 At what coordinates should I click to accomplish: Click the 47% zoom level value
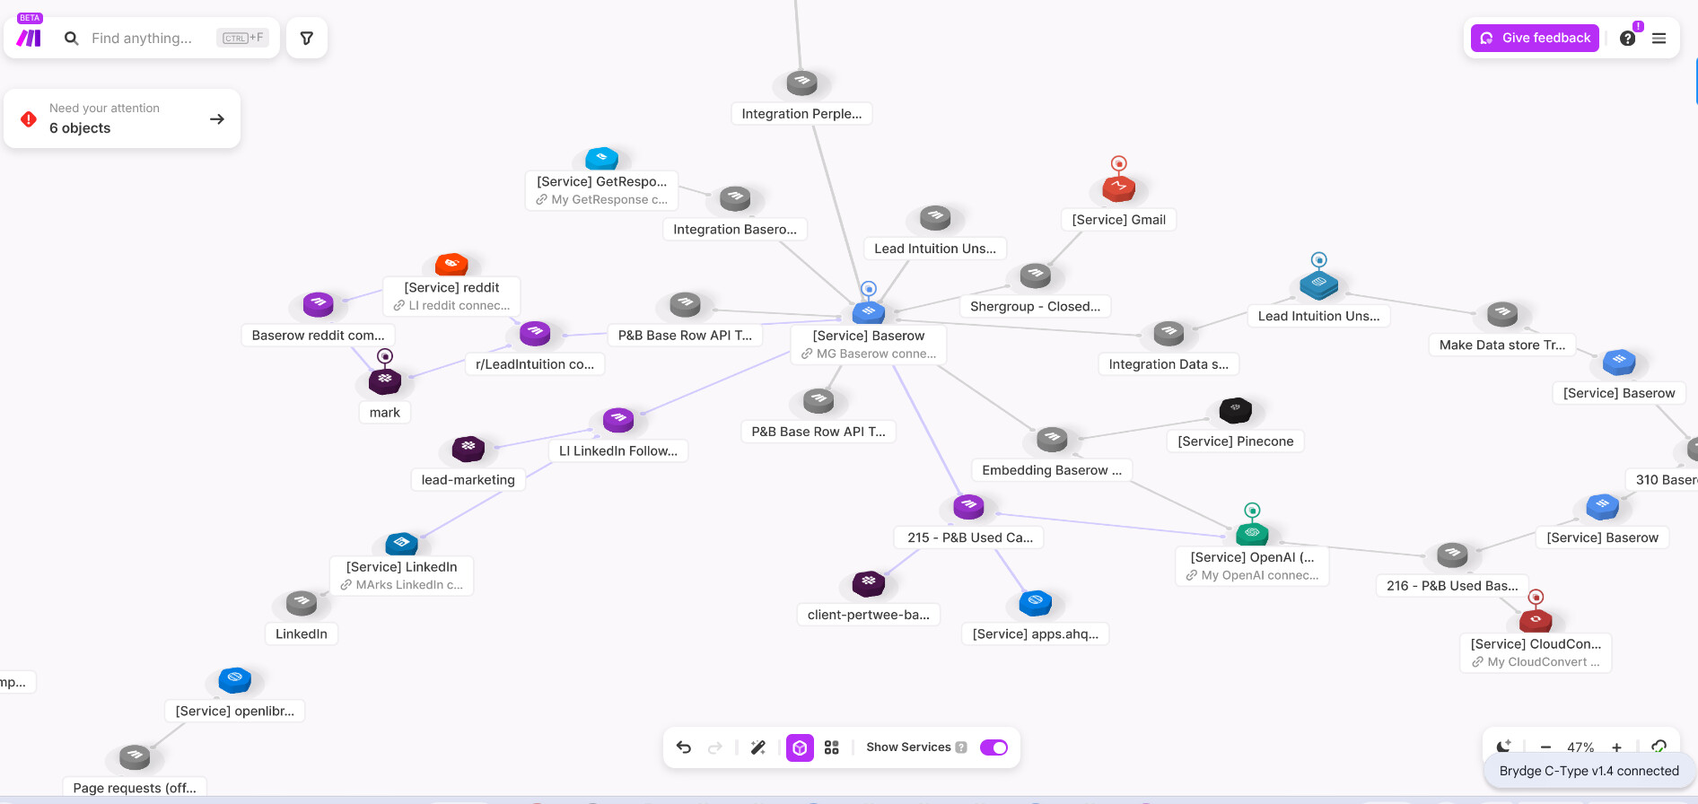pos(1580,747)
